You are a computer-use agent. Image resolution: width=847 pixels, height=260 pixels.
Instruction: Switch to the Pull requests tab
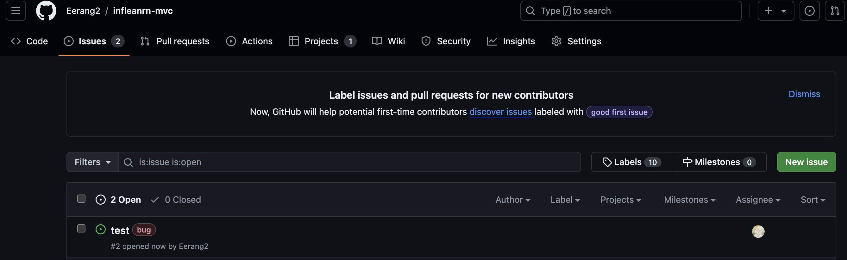(x=175, y=41)
